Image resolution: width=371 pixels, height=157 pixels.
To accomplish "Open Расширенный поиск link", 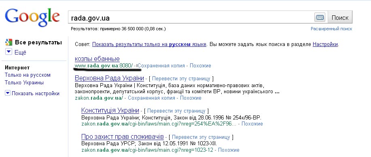I will click(331, 29).
